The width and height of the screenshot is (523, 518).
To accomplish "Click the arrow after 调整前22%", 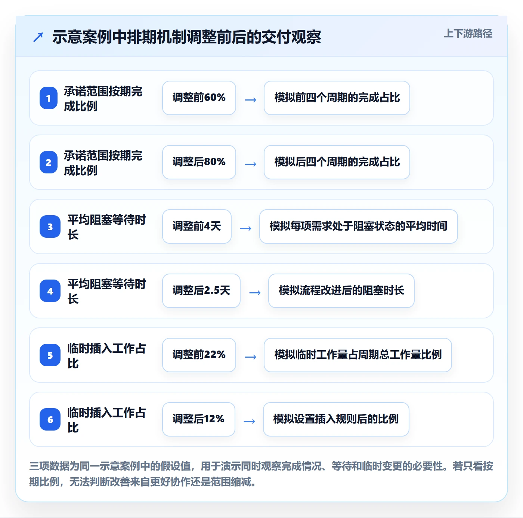I will point(250,357).
